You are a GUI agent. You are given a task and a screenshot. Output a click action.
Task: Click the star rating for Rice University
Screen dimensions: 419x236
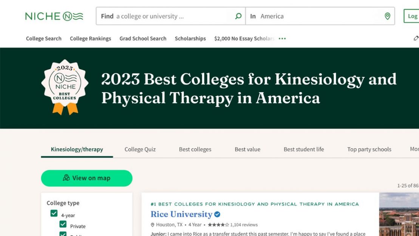(x=218, y=225)
